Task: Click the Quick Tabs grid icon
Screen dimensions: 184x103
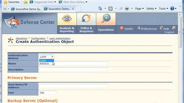Action: (x=5, y=9)
